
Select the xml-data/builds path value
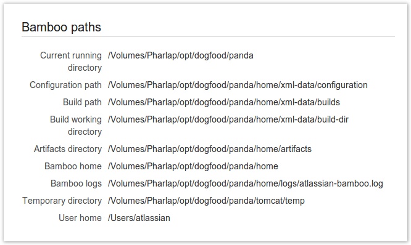tap(224, 102)
